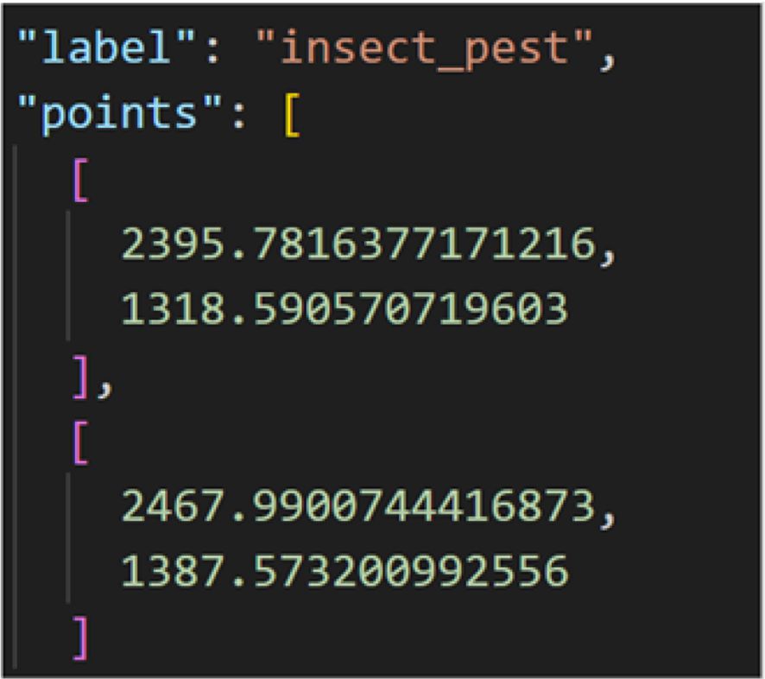
Task: Click the comma after first closing bracket
Action: tap(104, 384)
